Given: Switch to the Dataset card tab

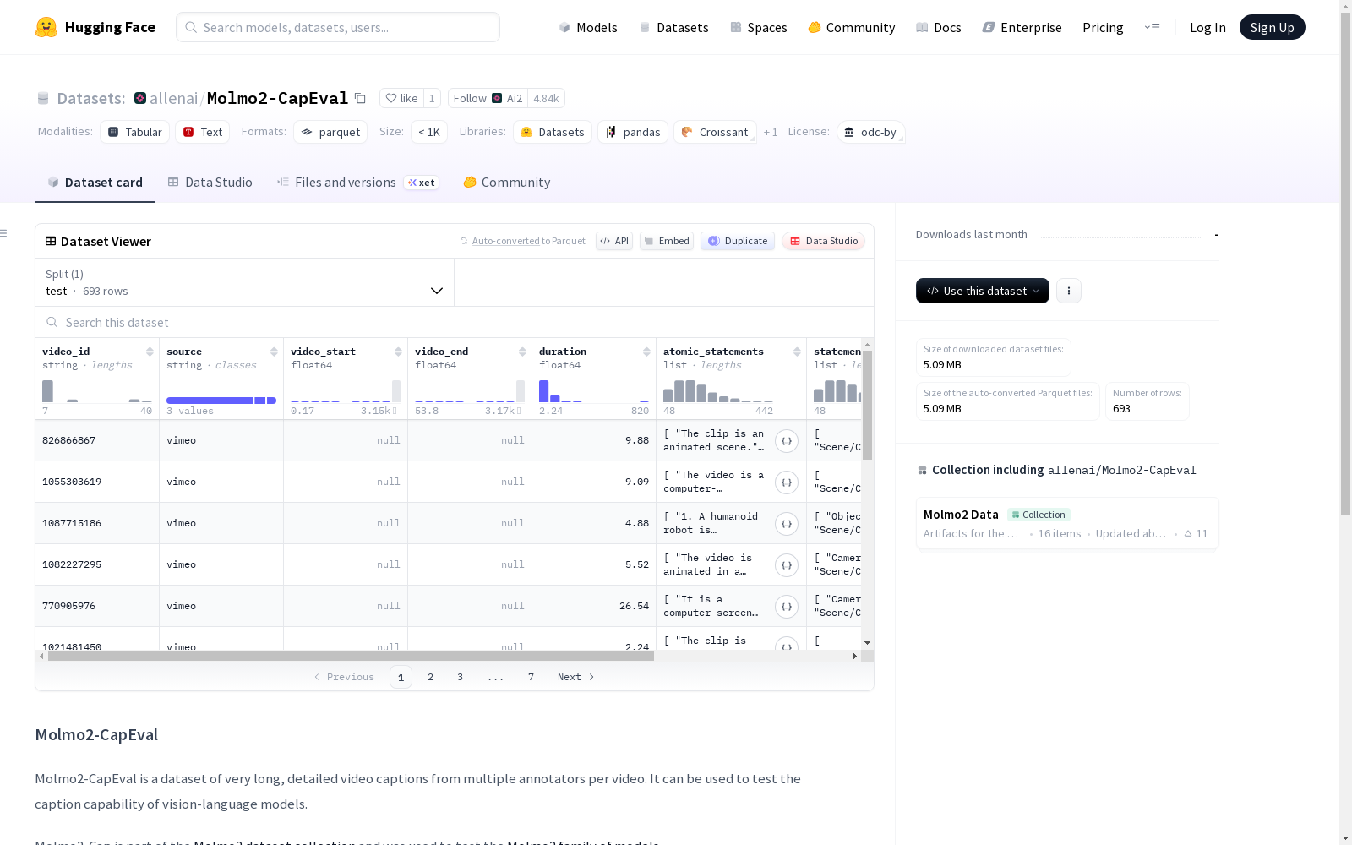Looking at the screenshot, I should 95,183.
